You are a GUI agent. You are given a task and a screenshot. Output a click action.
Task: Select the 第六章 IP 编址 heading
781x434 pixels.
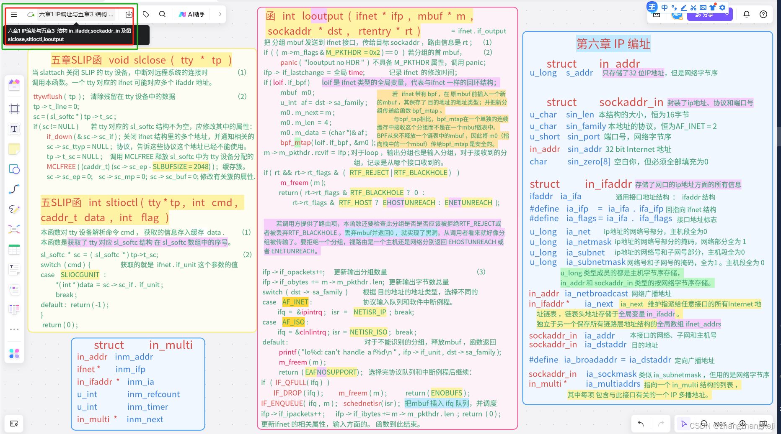[613, 43]
